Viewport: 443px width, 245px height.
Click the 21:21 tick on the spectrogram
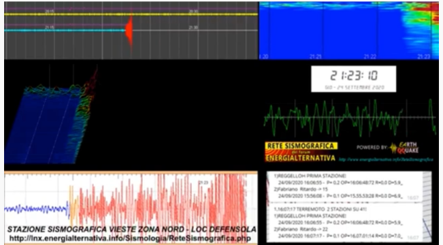pyautogui.click(x=315, y=56)
